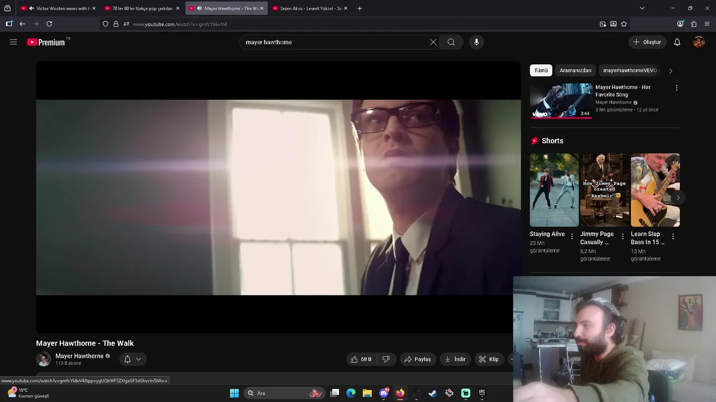View site security padlock info
Viewport: 716px width, 402px height.
click(116, 24)
